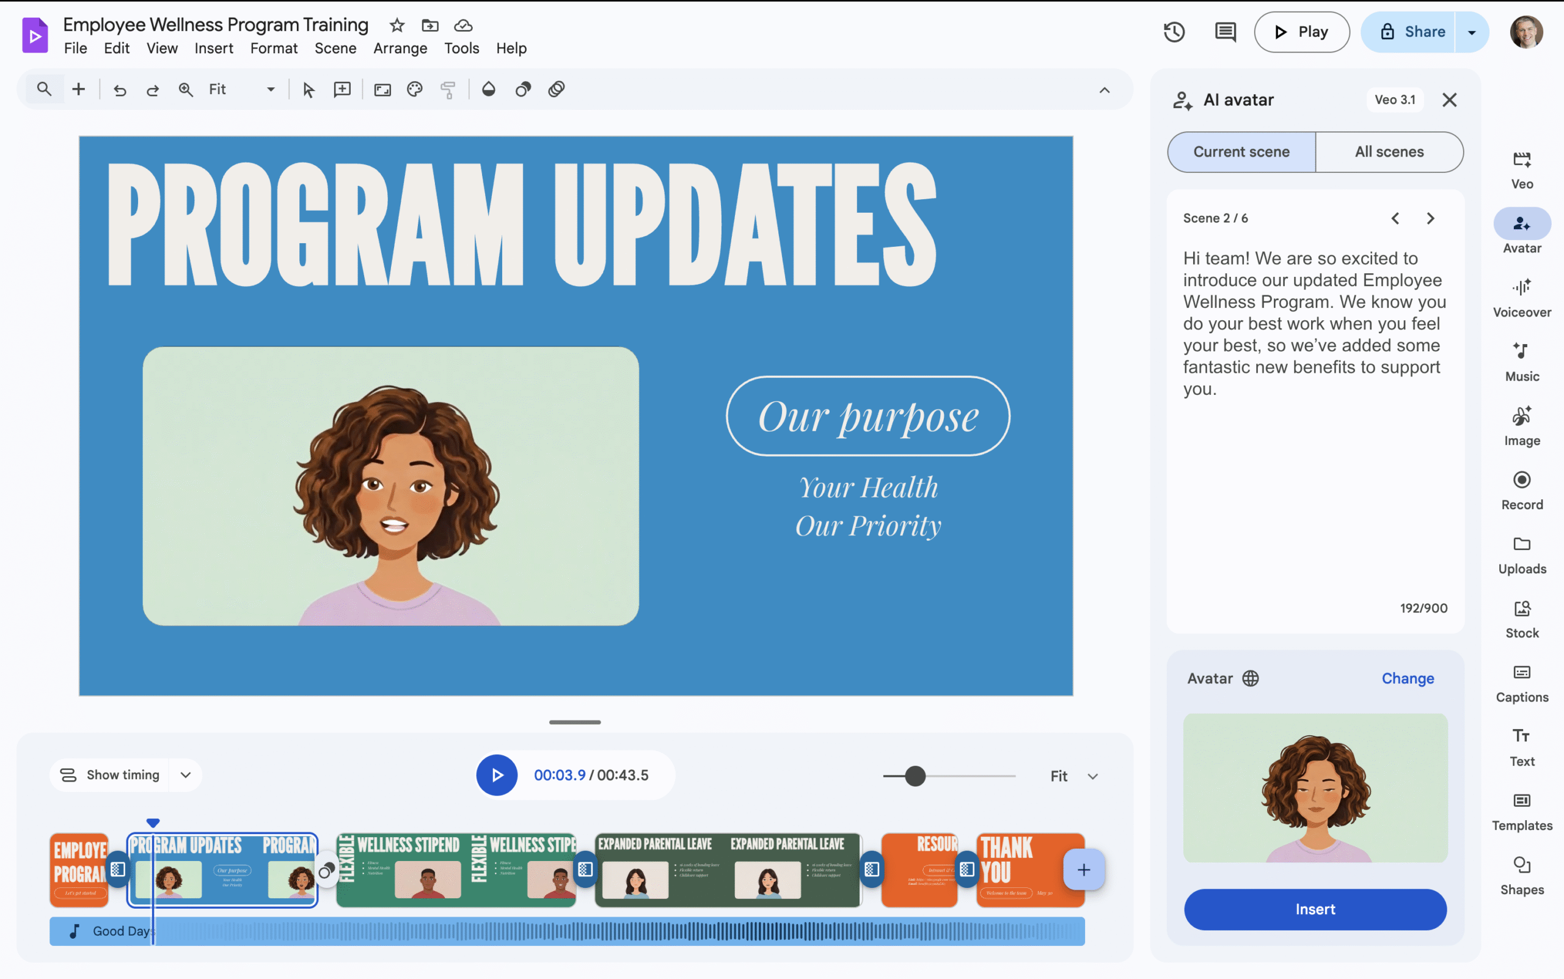Viewport: 1564px width, 979px height.
Task: Star the Employee Wellness Program document
Action: click(397, 25)
